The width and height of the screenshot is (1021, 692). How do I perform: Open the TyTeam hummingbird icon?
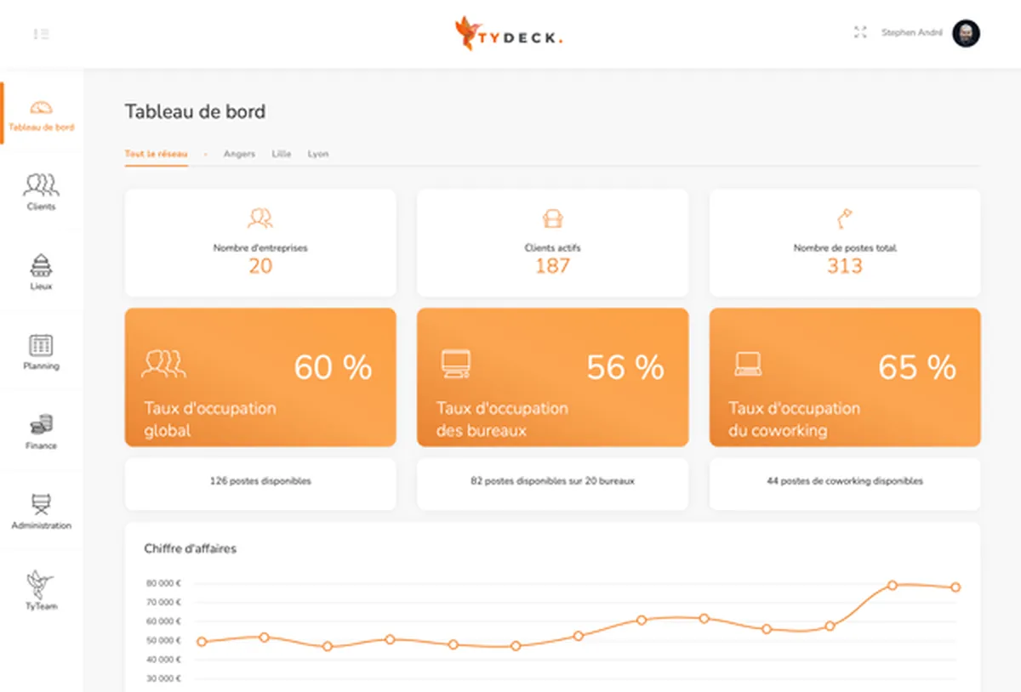41,583
